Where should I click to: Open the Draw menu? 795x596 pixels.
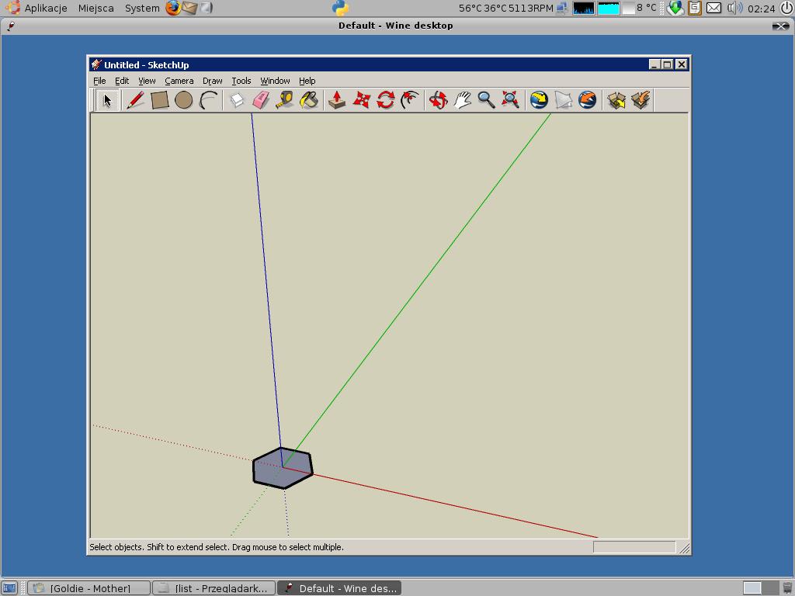tap(213, 81)
